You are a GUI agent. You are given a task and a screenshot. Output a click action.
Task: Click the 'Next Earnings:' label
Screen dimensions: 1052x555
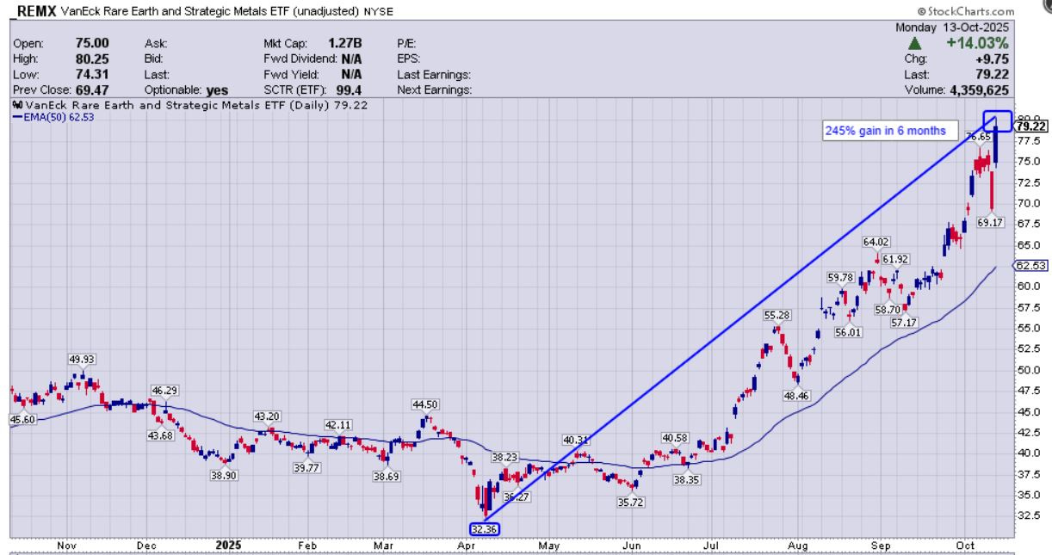[434, 89]
